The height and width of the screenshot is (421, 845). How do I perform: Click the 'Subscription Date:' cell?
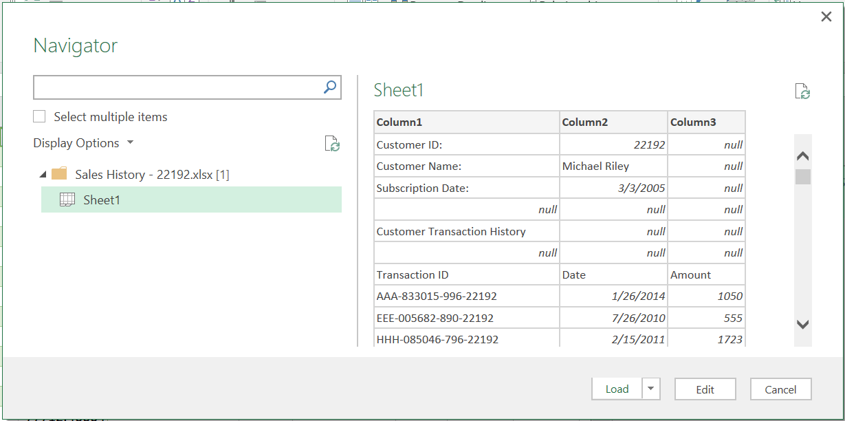tap(467, 188)
